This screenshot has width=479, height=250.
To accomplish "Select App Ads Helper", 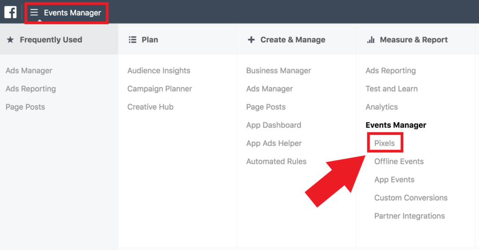I will 274,143.
